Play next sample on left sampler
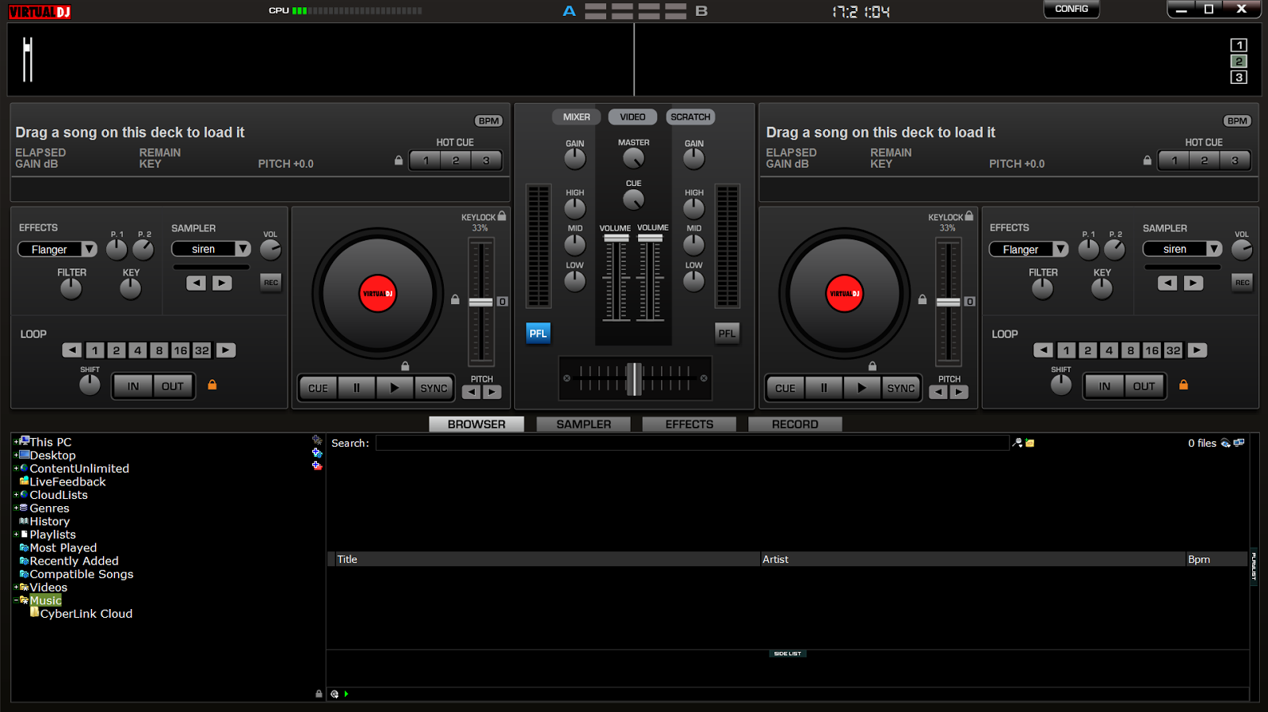The height and width of the screenshot is (712, 1268). (223, 283)
